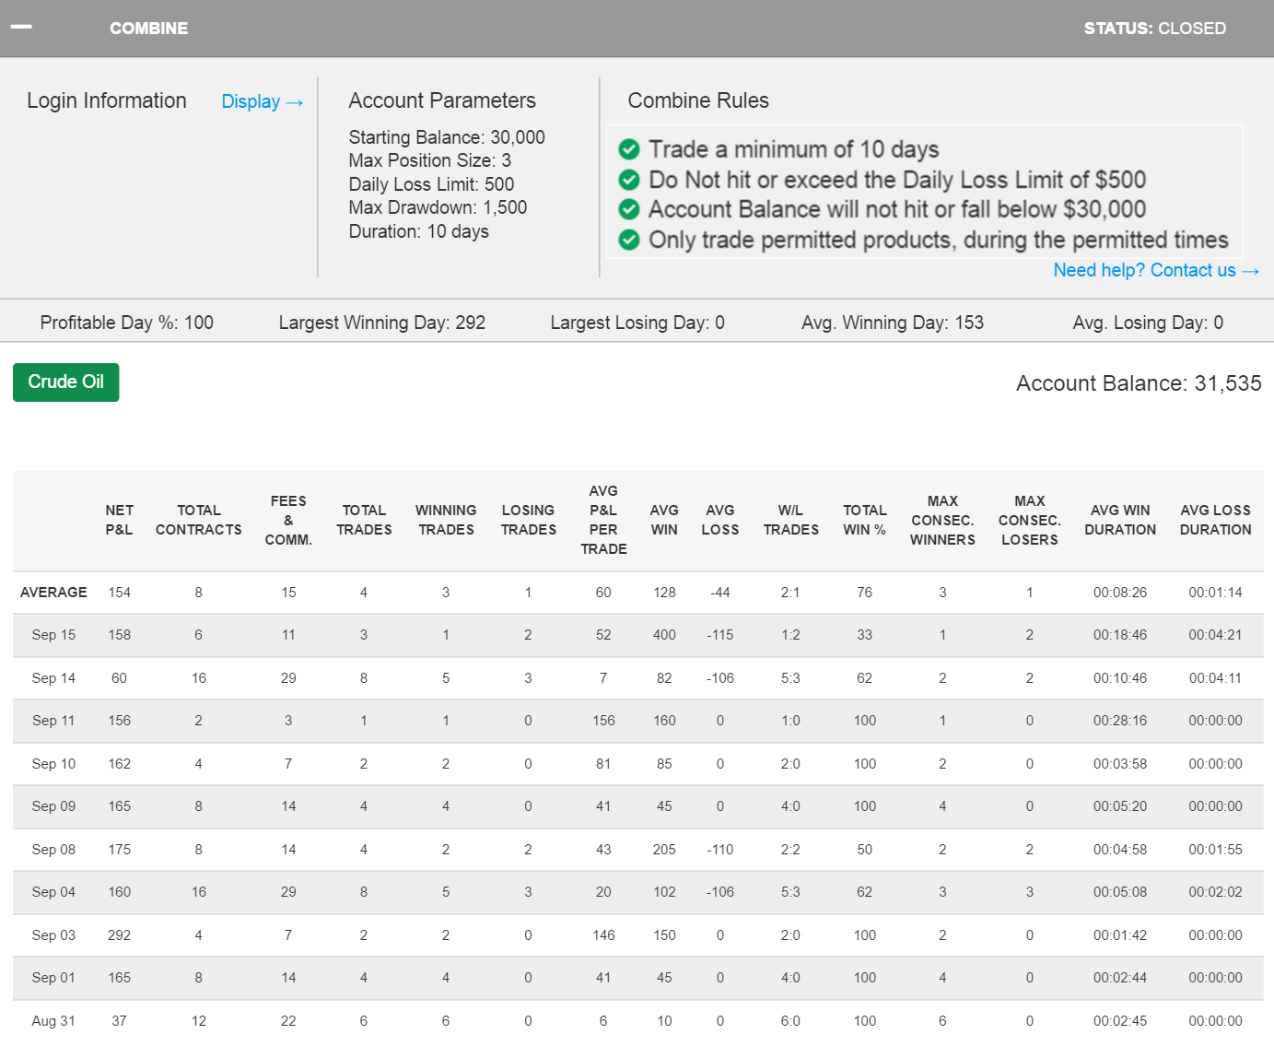This screenshot has width=1274, height=1046.
Task: Select the Aug 31 row date
Action: tap(53, 1021)
